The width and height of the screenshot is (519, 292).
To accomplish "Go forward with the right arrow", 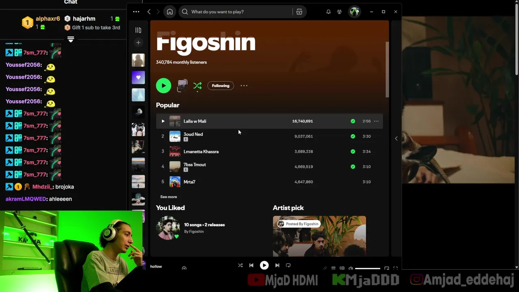I will 159,12.
